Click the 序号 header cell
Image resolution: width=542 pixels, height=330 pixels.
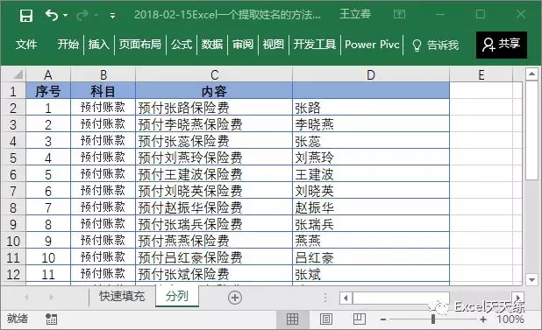(x=48, y=91)
